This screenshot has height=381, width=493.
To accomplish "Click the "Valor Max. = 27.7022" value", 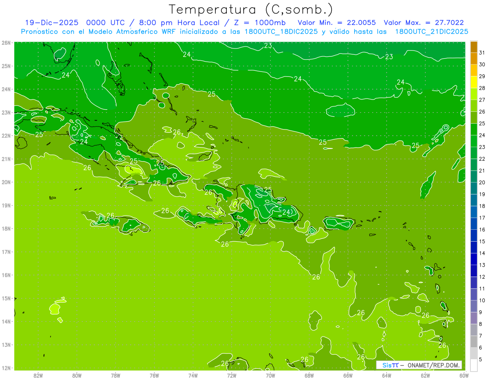I will tap(424, 23).
